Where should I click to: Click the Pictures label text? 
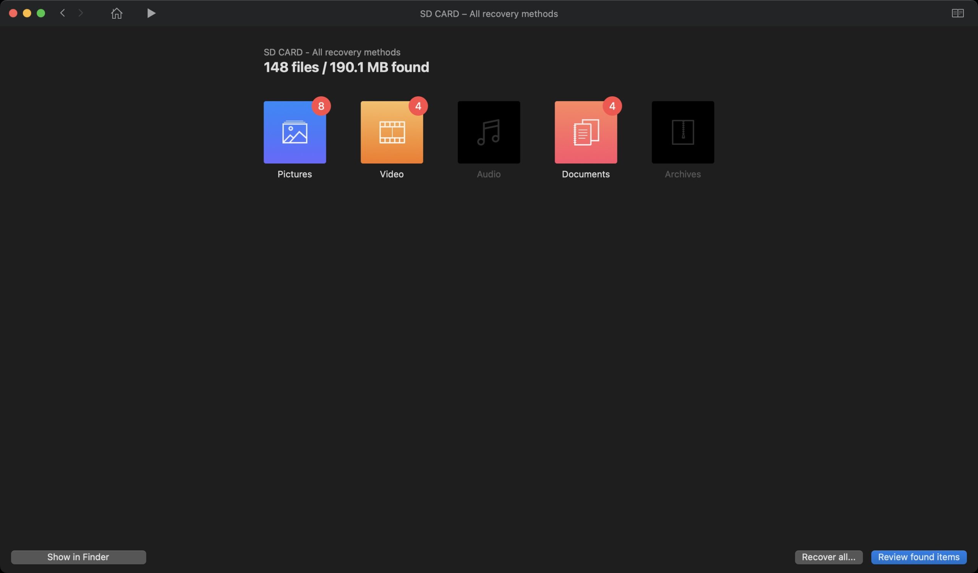point(295,174)
